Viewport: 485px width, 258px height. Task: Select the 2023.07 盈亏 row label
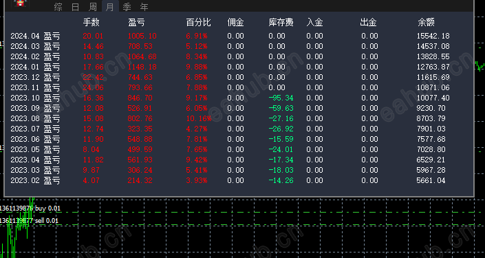35,129
